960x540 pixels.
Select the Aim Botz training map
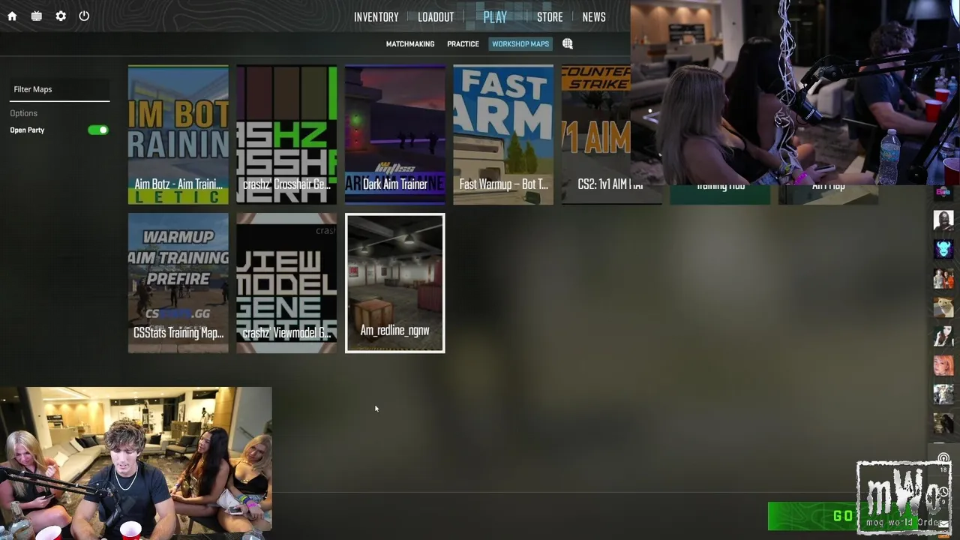click(178, 134)
